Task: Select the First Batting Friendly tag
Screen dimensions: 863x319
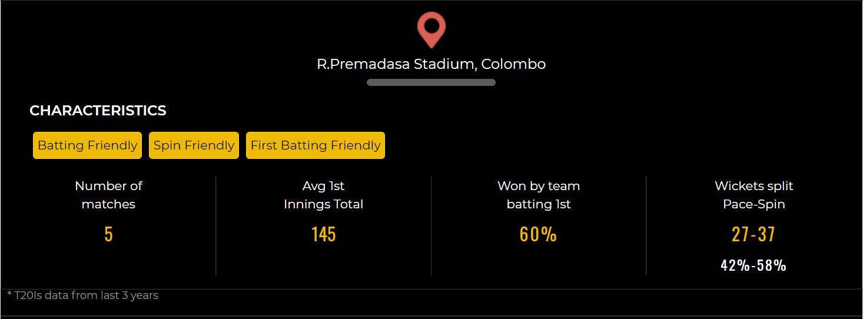Action: pyautogui.click(x=316, y=145)
